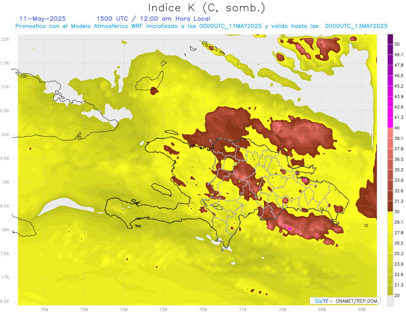Viewport: 406px width, 314px height.
Task: Click the "1.5N" latitude axis label
Action: point(5,63)
